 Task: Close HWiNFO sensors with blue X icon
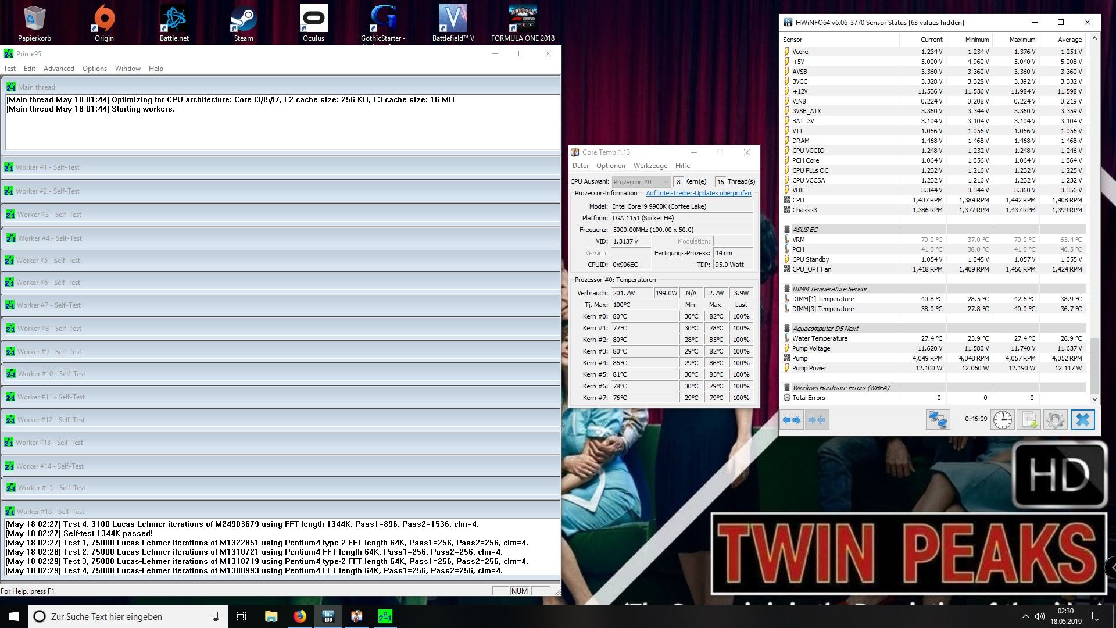(1082, 419)
